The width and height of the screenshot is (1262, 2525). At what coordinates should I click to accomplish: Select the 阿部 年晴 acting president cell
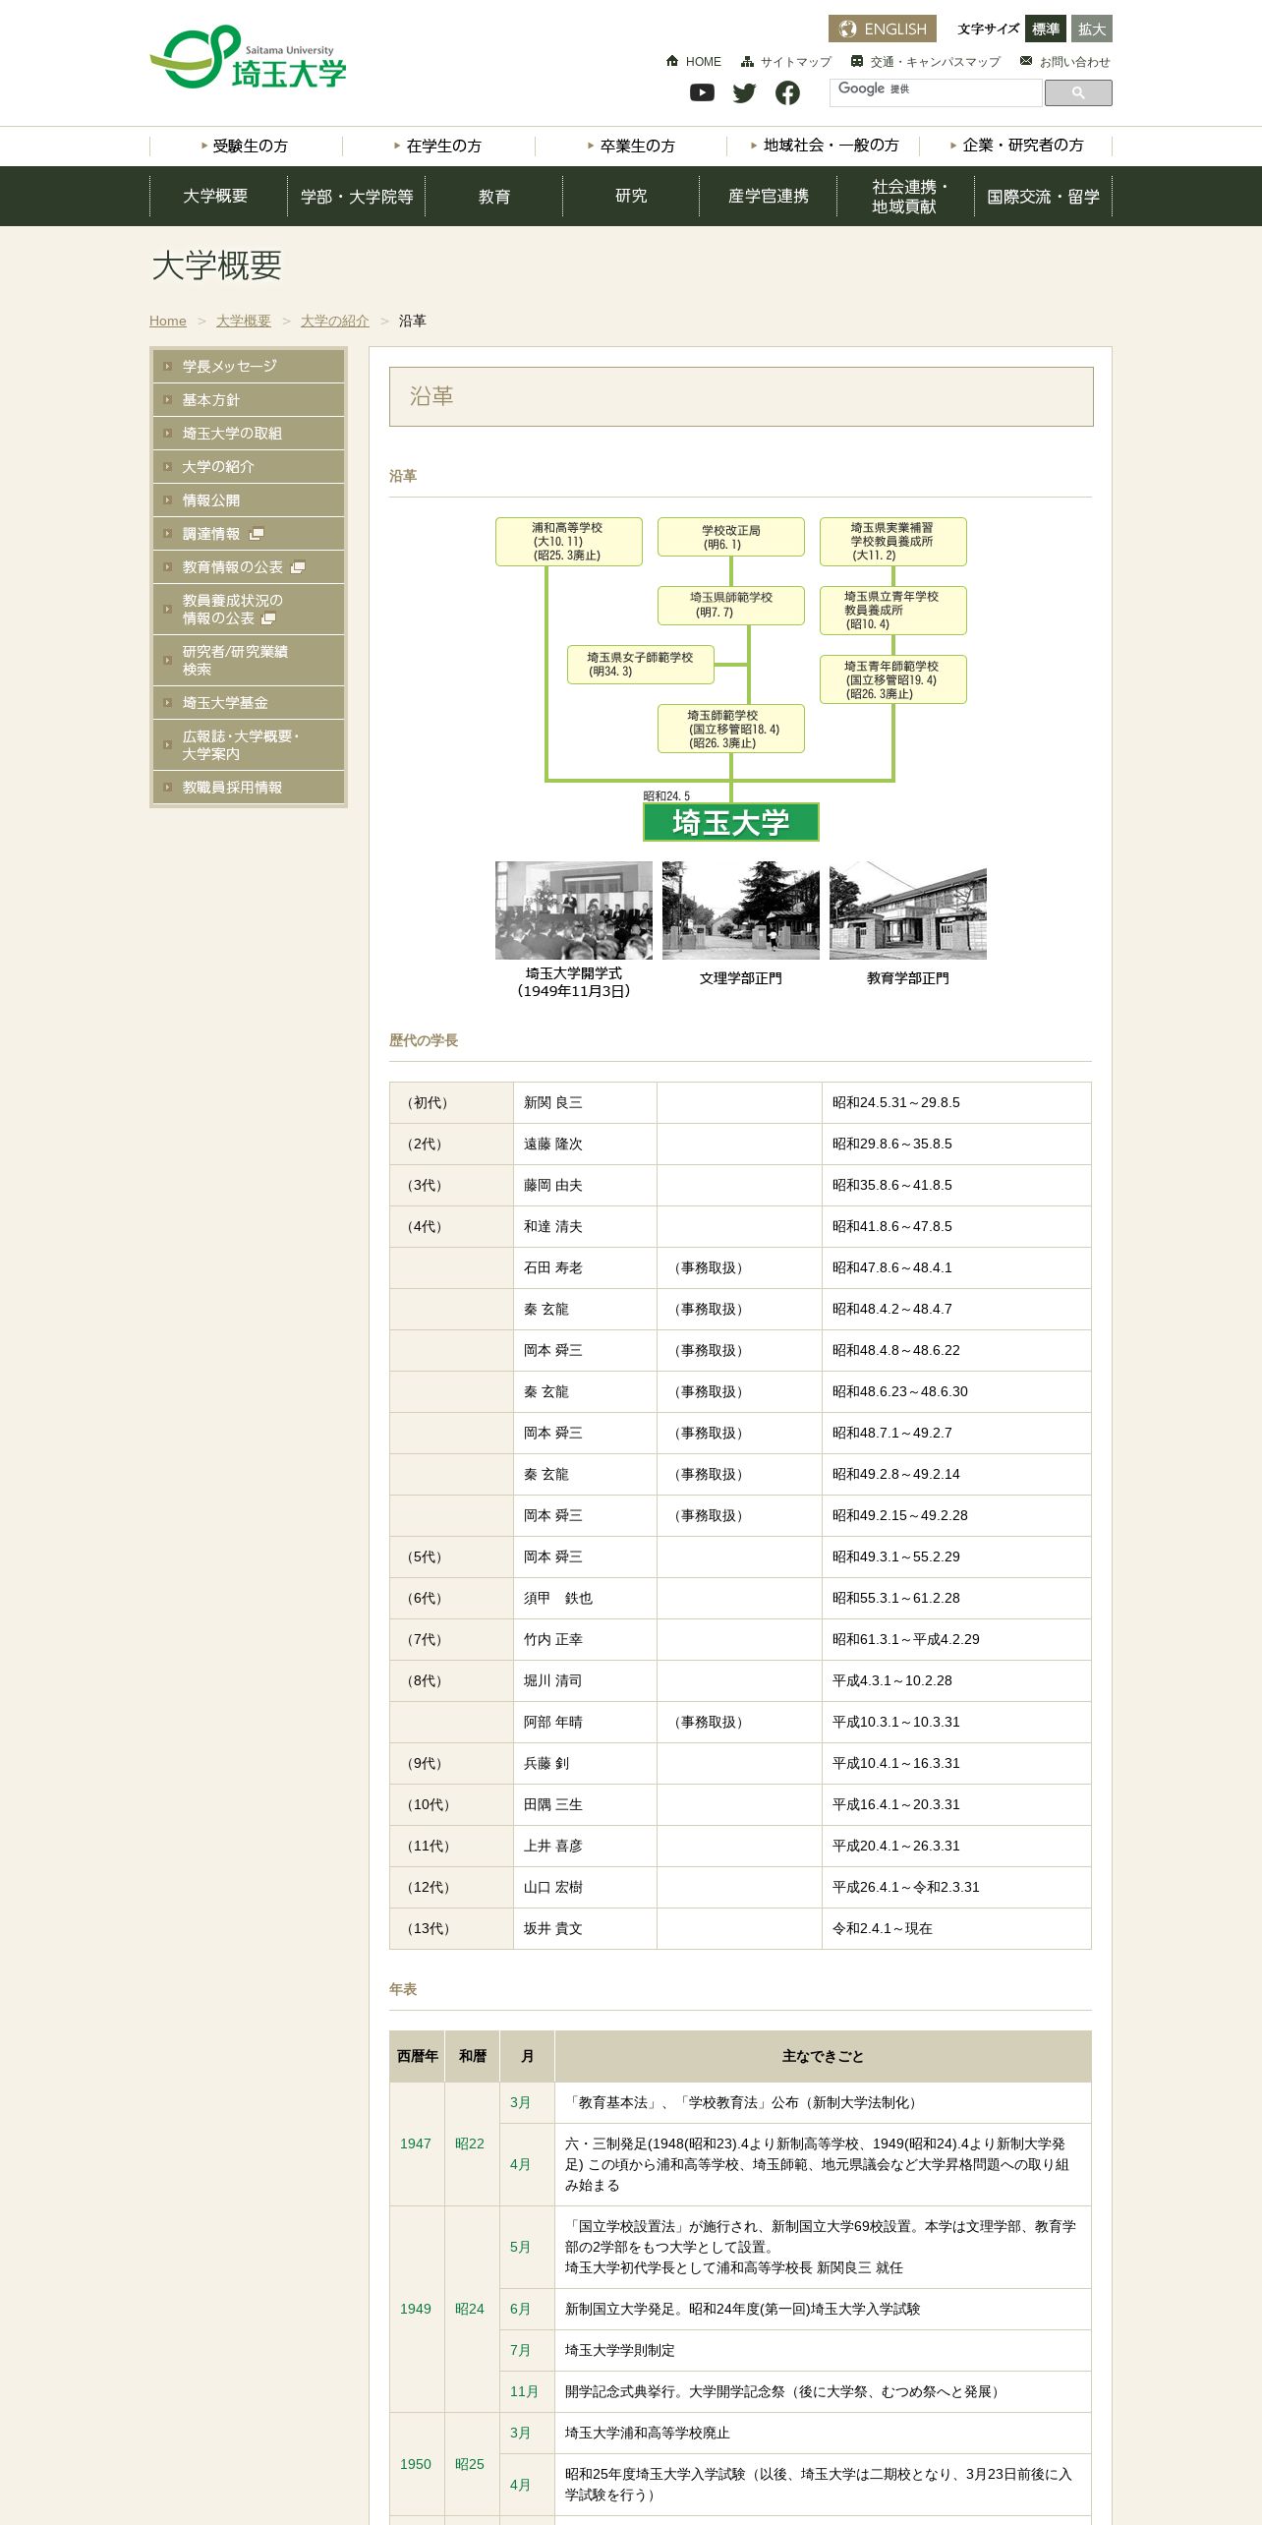586,1723
